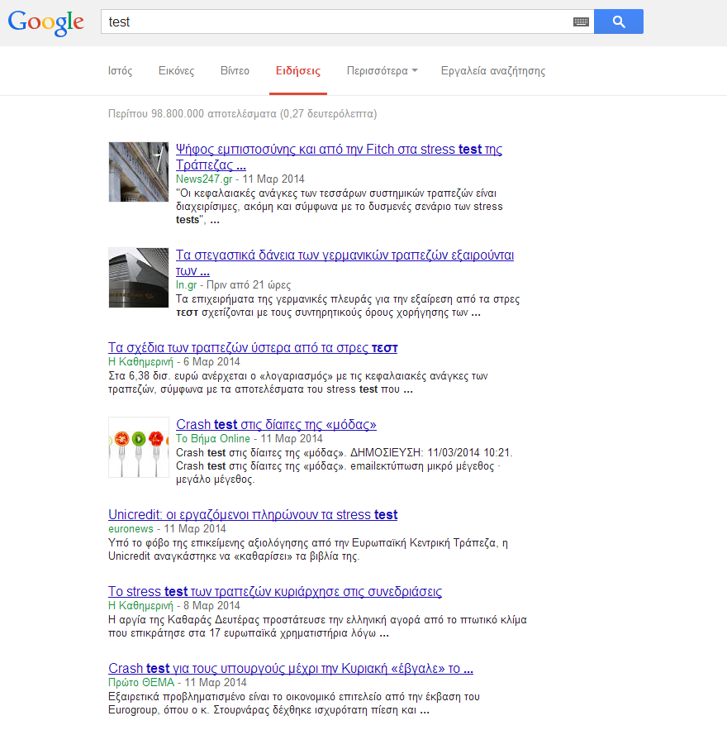Click the snippet starting 'Οι κεφαλαιακές ανάγκες'

click(339, 206)
